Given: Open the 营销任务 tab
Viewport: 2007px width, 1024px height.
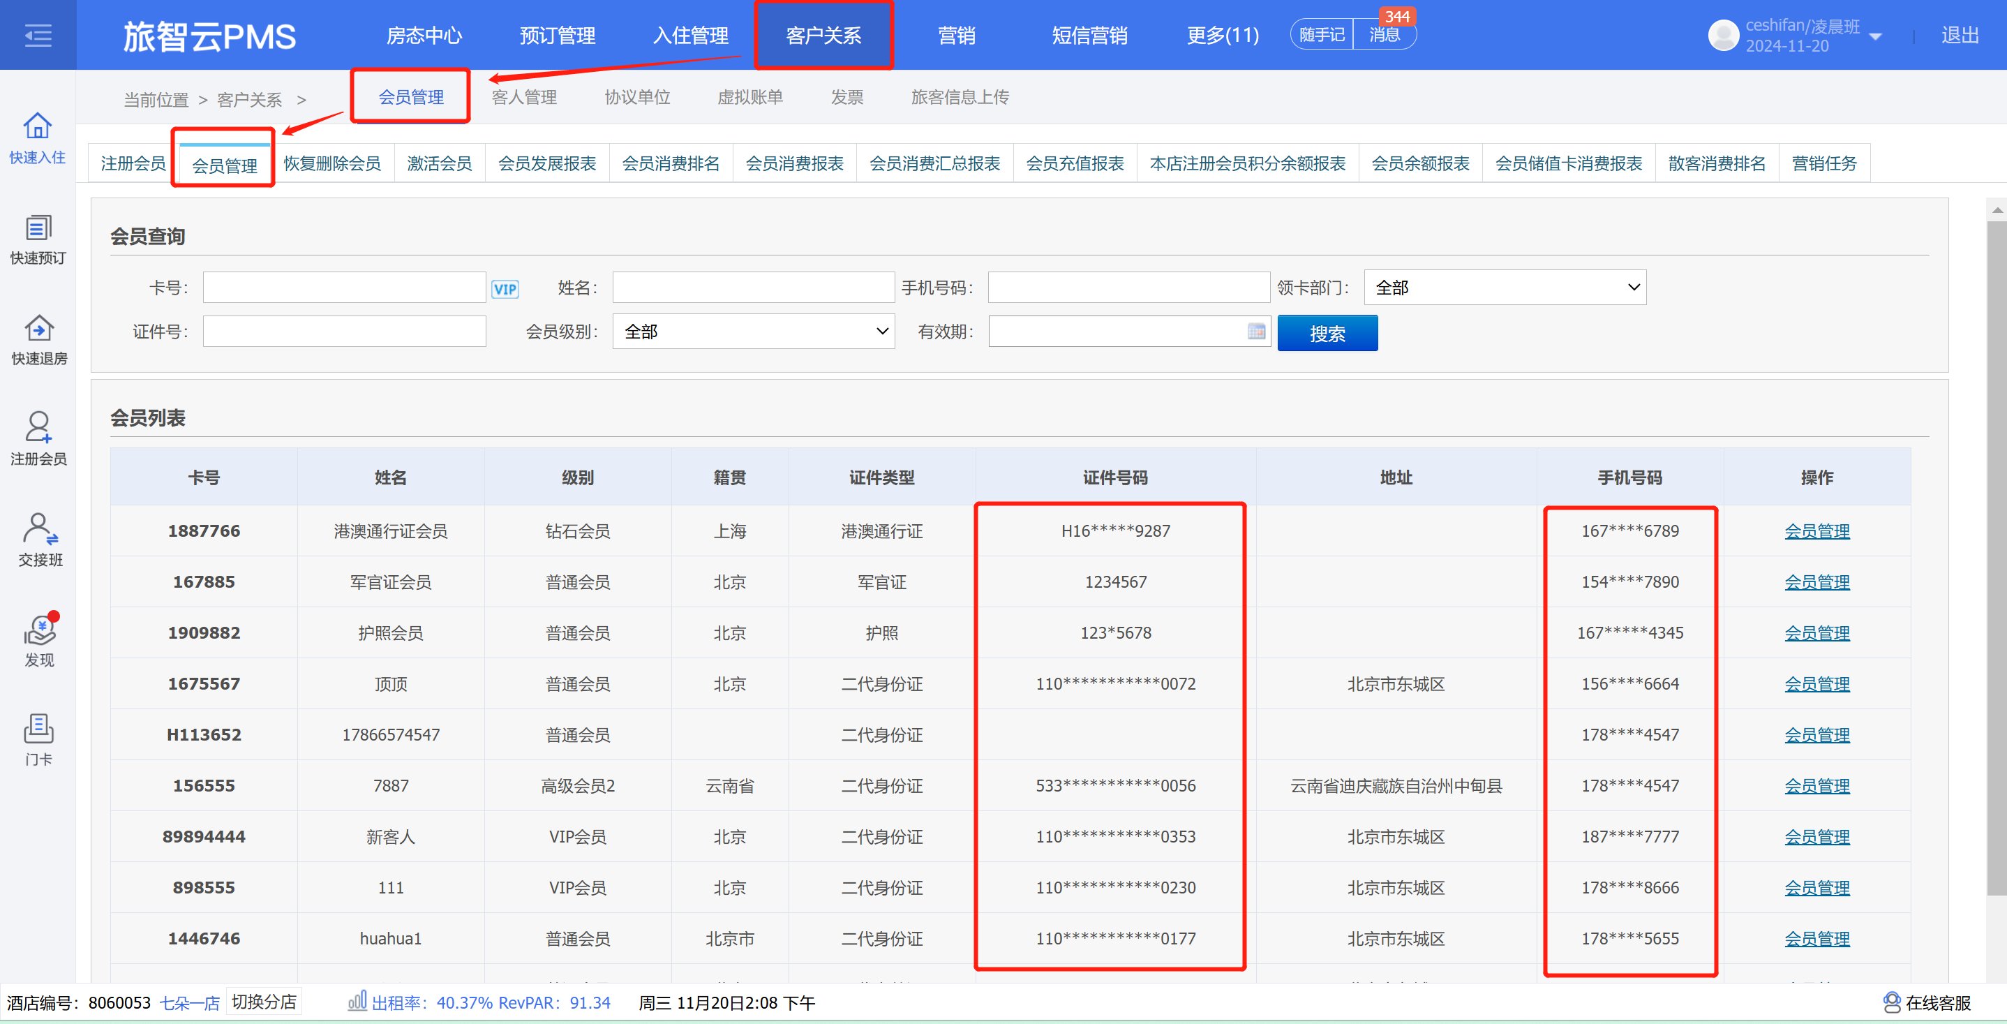Looking at the screenshot, I should pyautogui.click(x=1825, y=163).
